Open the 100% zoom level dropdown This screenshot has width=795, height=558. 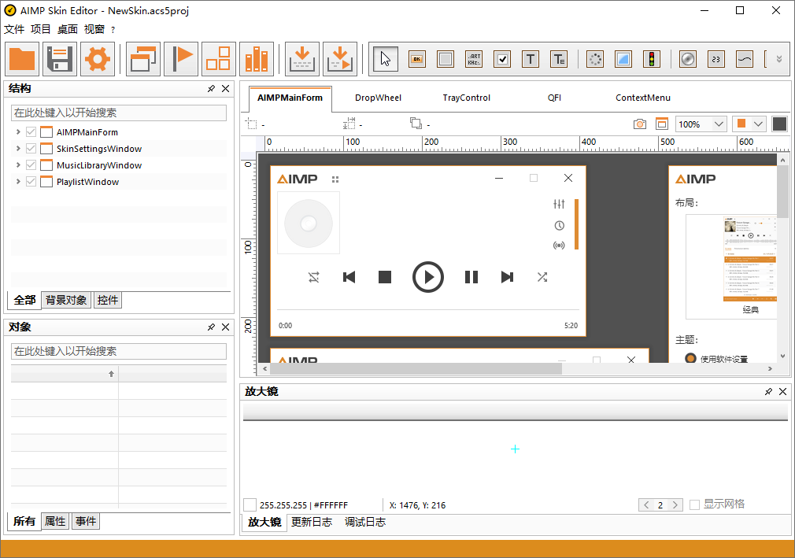701,124
